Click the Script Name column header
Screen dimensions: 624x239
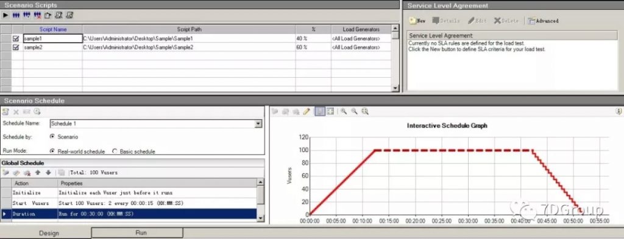point(53,29)
